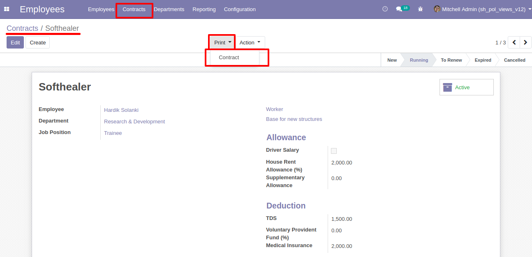Click the Employee field label
Image resolution: width=532 pixels, height=257 pixels.
(x=51, y=109)
